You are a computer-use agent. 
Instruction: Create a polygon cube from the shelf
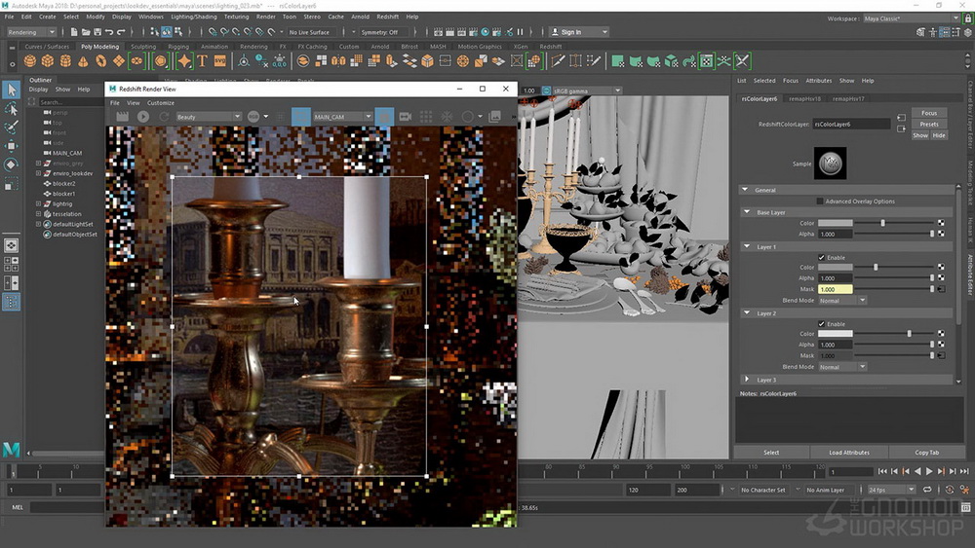[47, 60]
